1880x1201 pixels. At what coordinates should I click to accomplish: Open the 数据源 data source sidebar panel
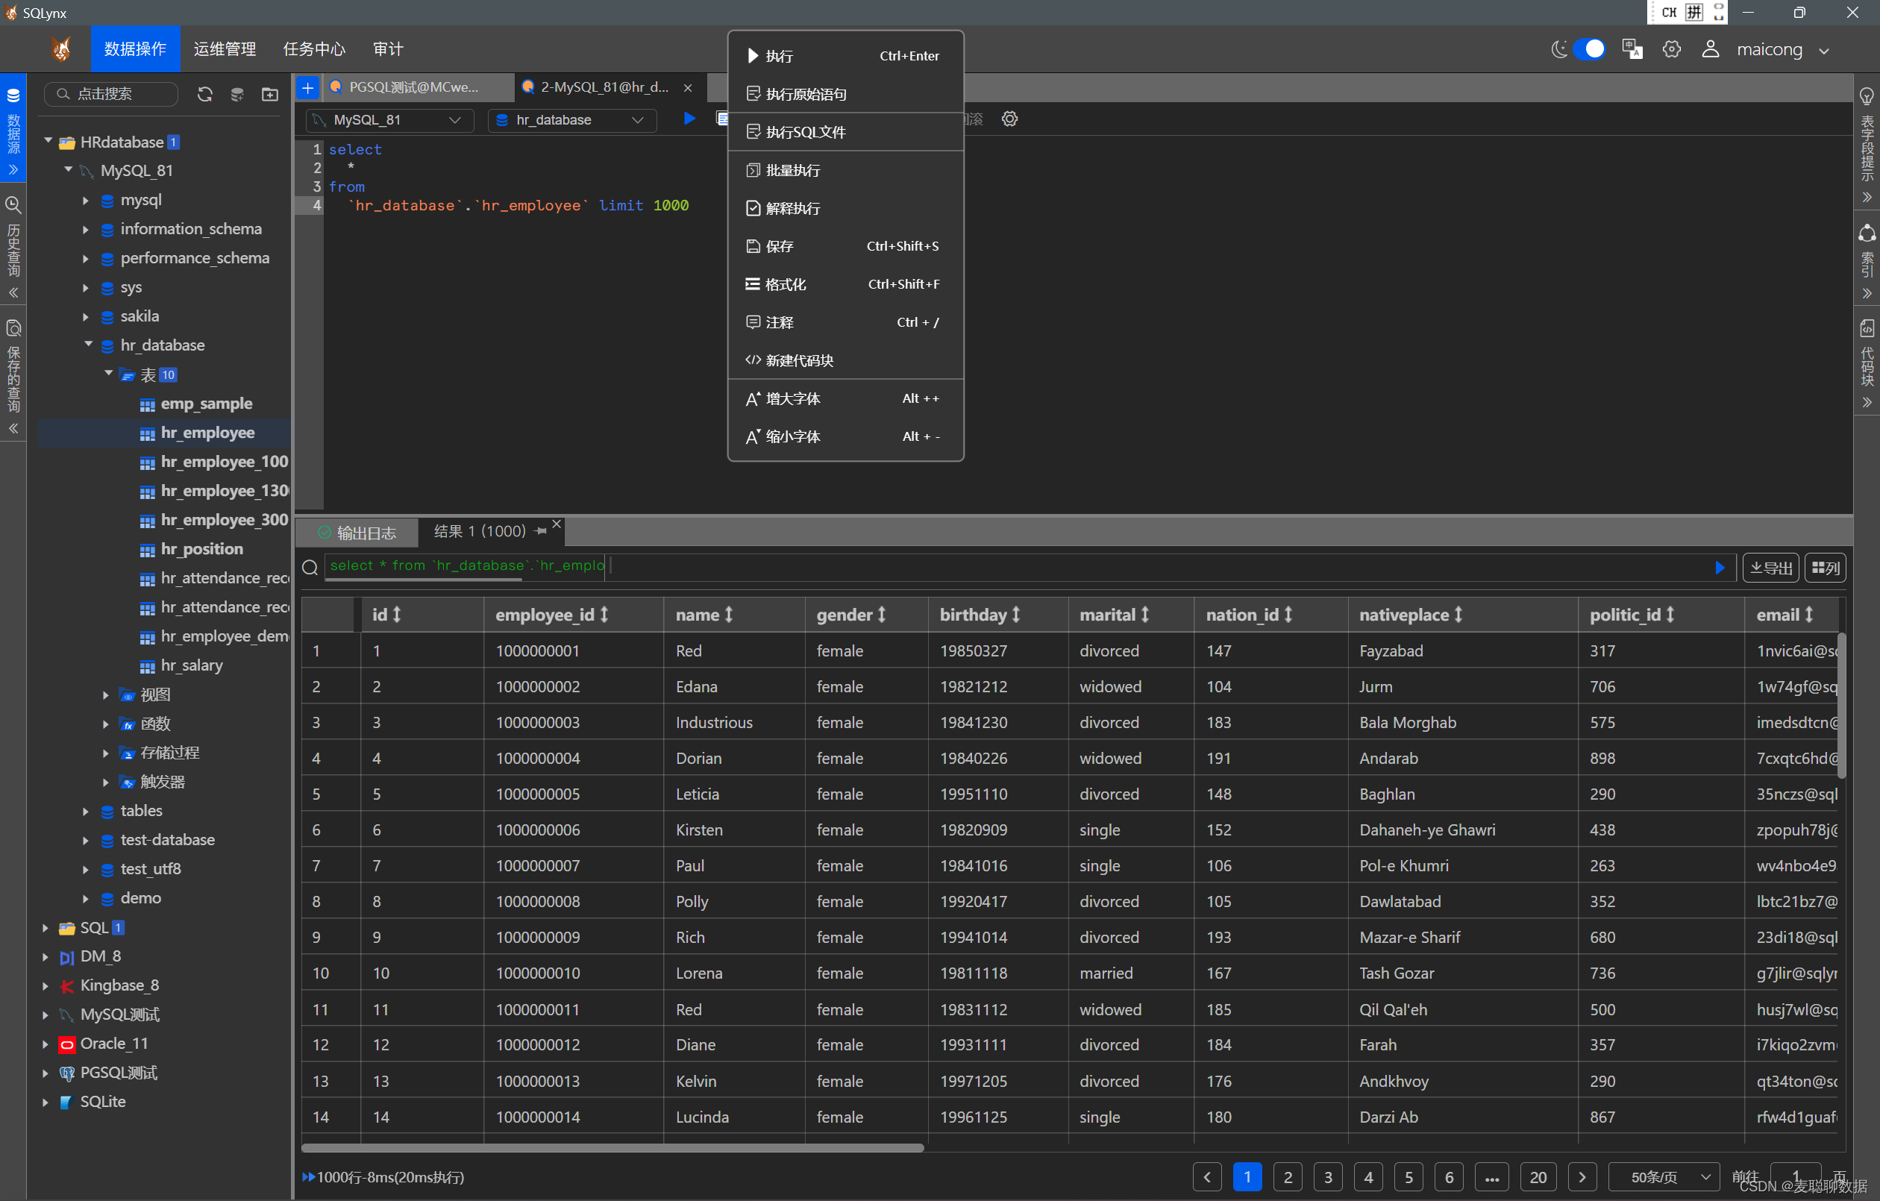(x=13, y=129)
